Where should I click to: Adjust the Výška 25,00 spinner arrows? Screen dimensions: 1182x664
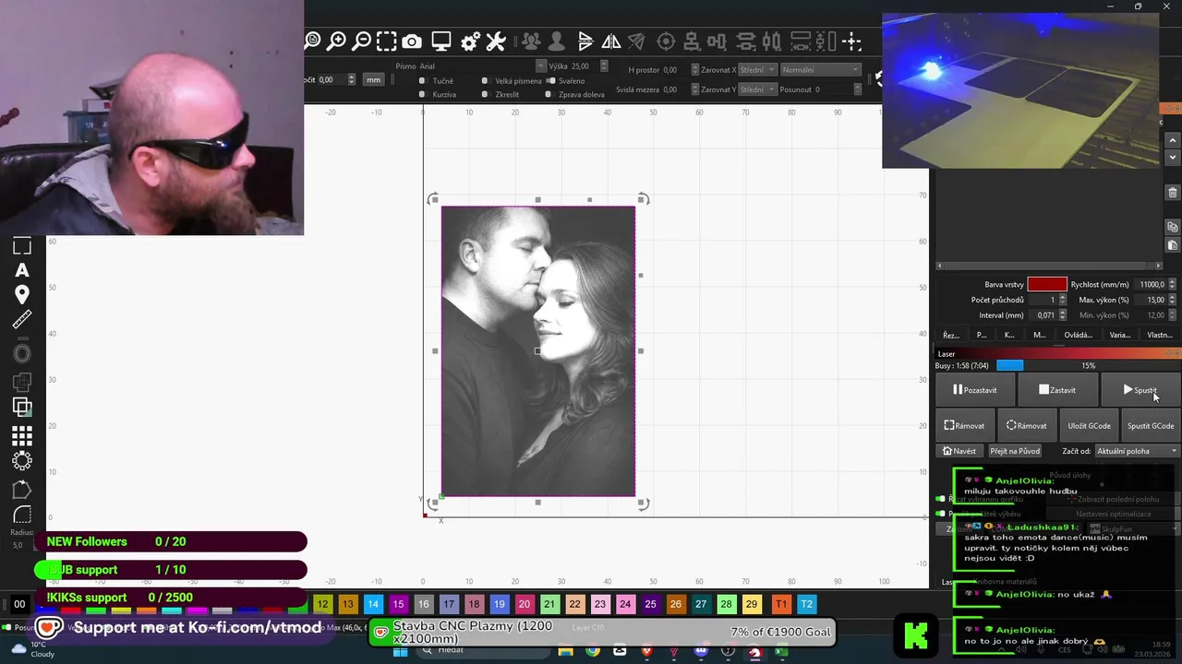(x=604, y=66)
